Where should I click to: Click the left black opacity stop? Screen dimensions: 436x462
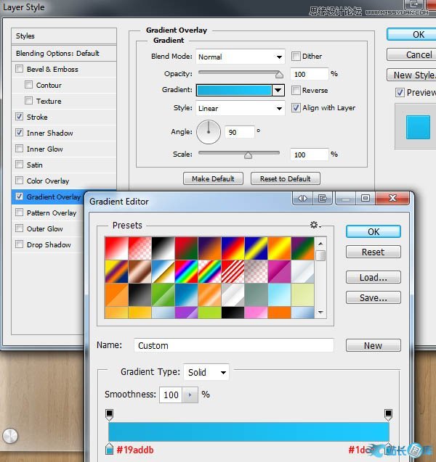pos(109,414)
